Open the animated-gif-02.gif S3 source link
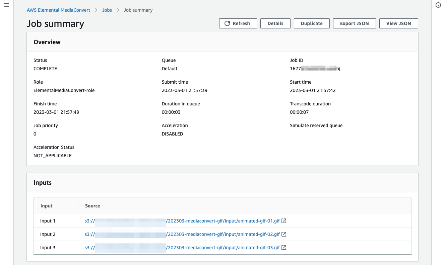 (182, 234)
